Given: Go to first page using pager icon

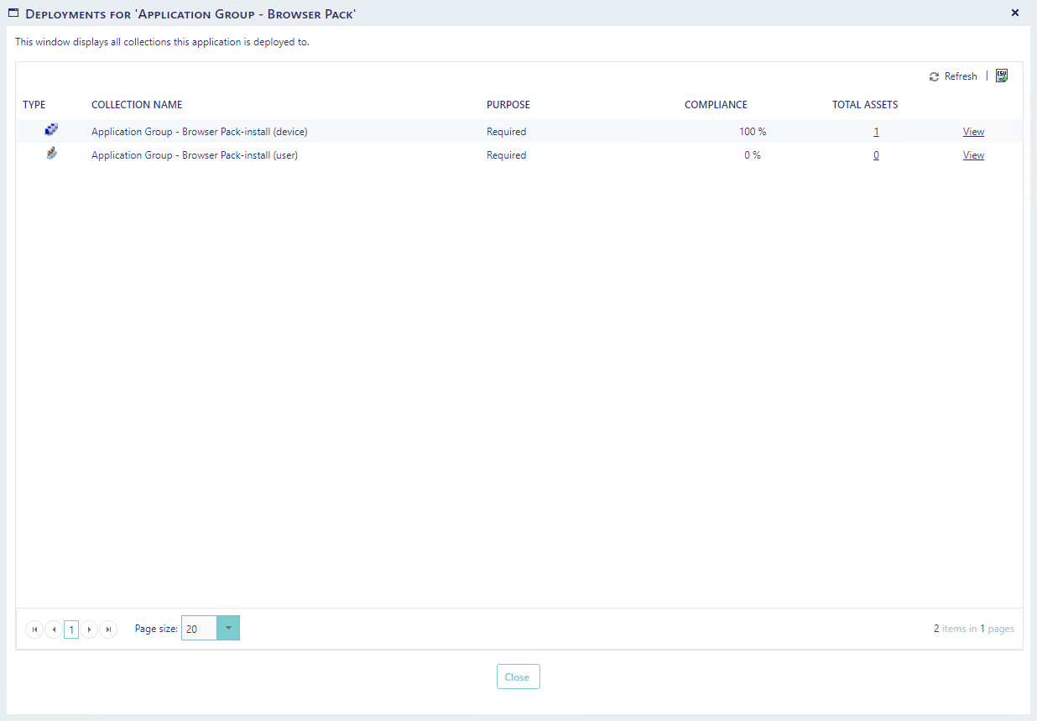Looking at the screenshot, I should [34, 630].
